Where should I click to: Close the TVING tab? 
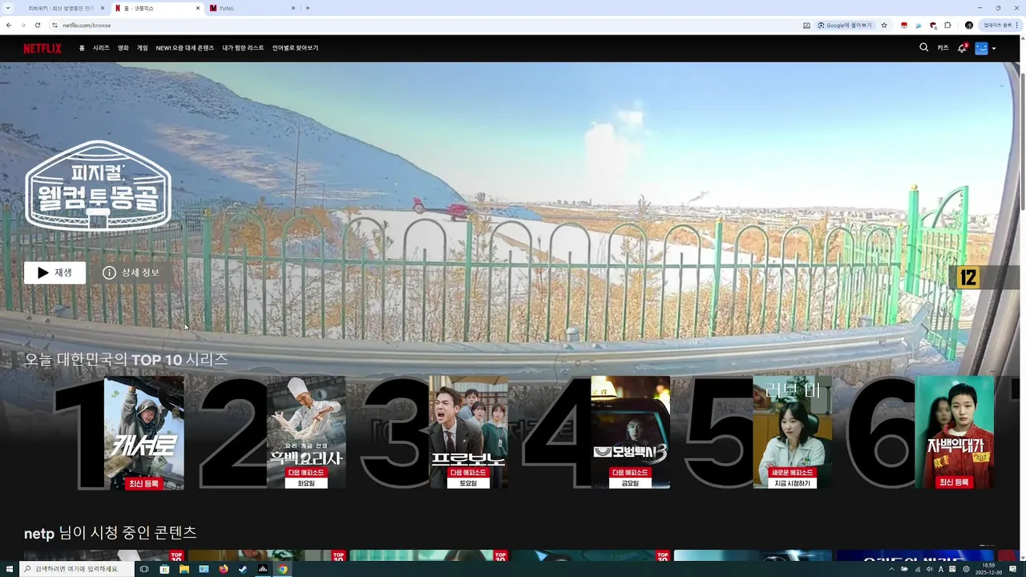[293, 8]
